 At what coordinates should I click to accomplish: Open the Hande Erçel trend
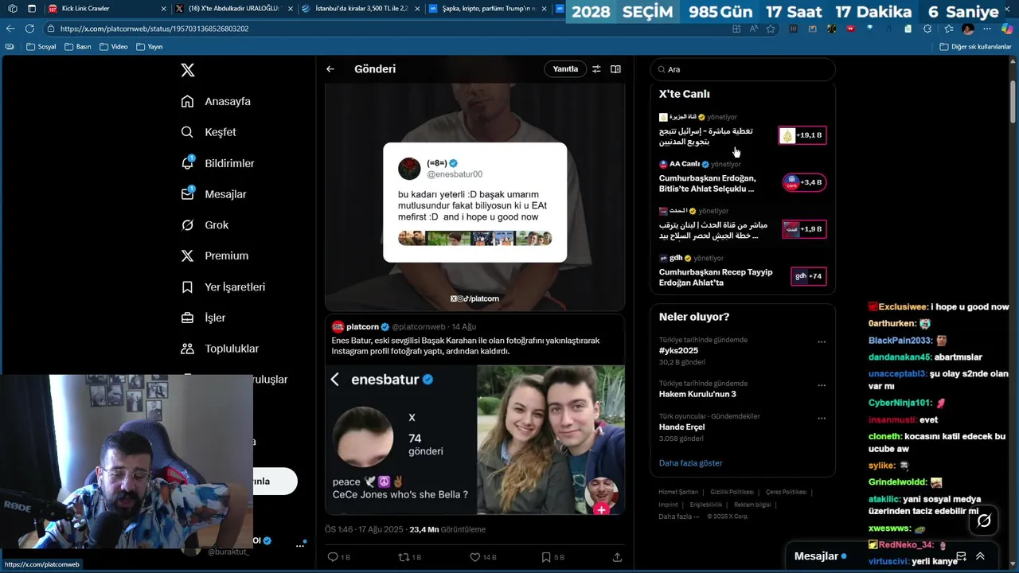[681, 427]
